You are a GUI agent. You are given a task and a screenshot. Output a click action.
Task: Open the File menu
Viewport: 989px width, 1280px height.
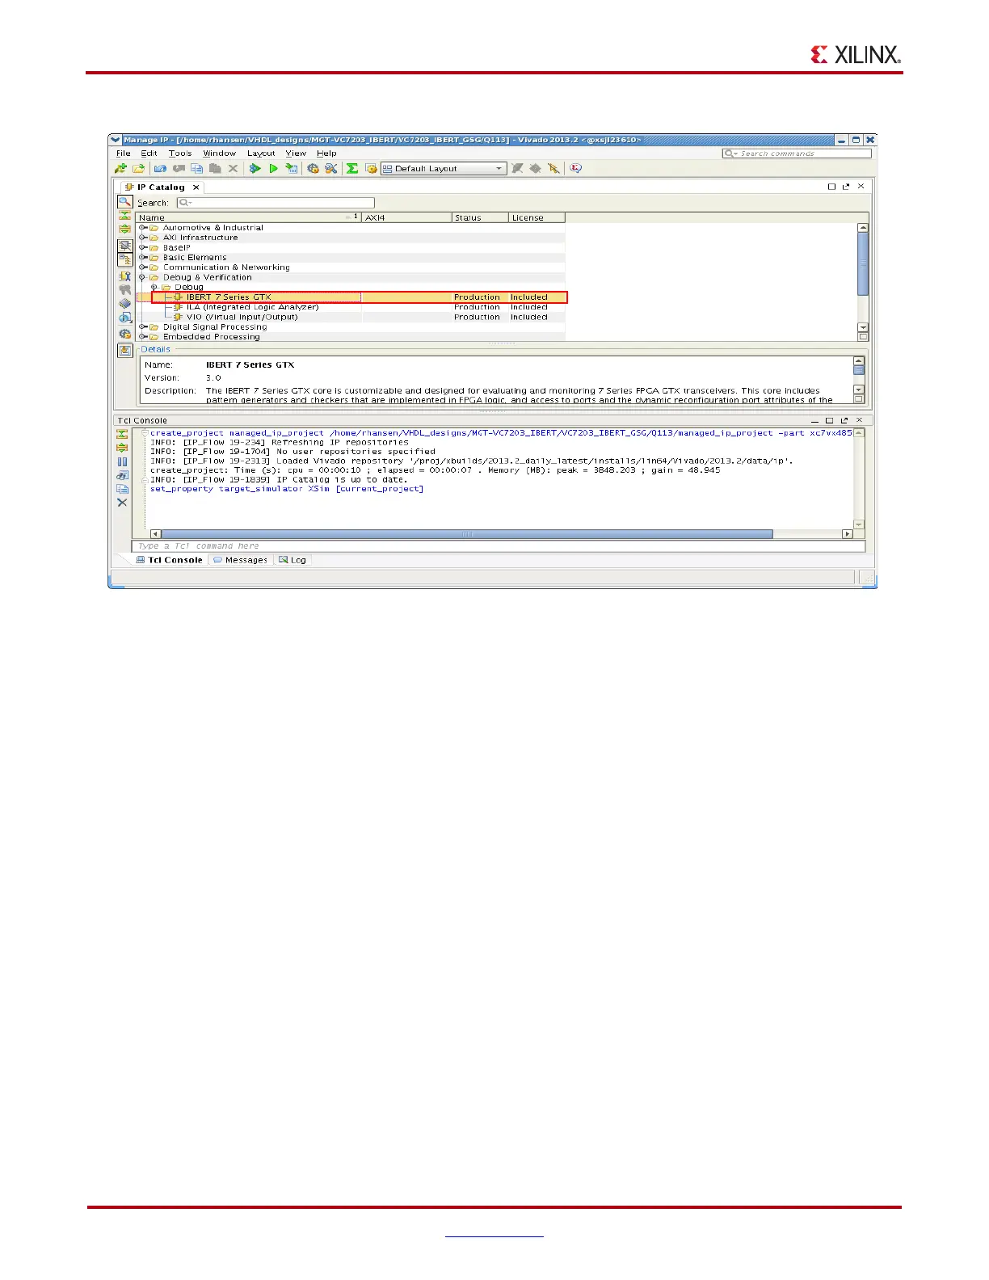coord(124,154)
